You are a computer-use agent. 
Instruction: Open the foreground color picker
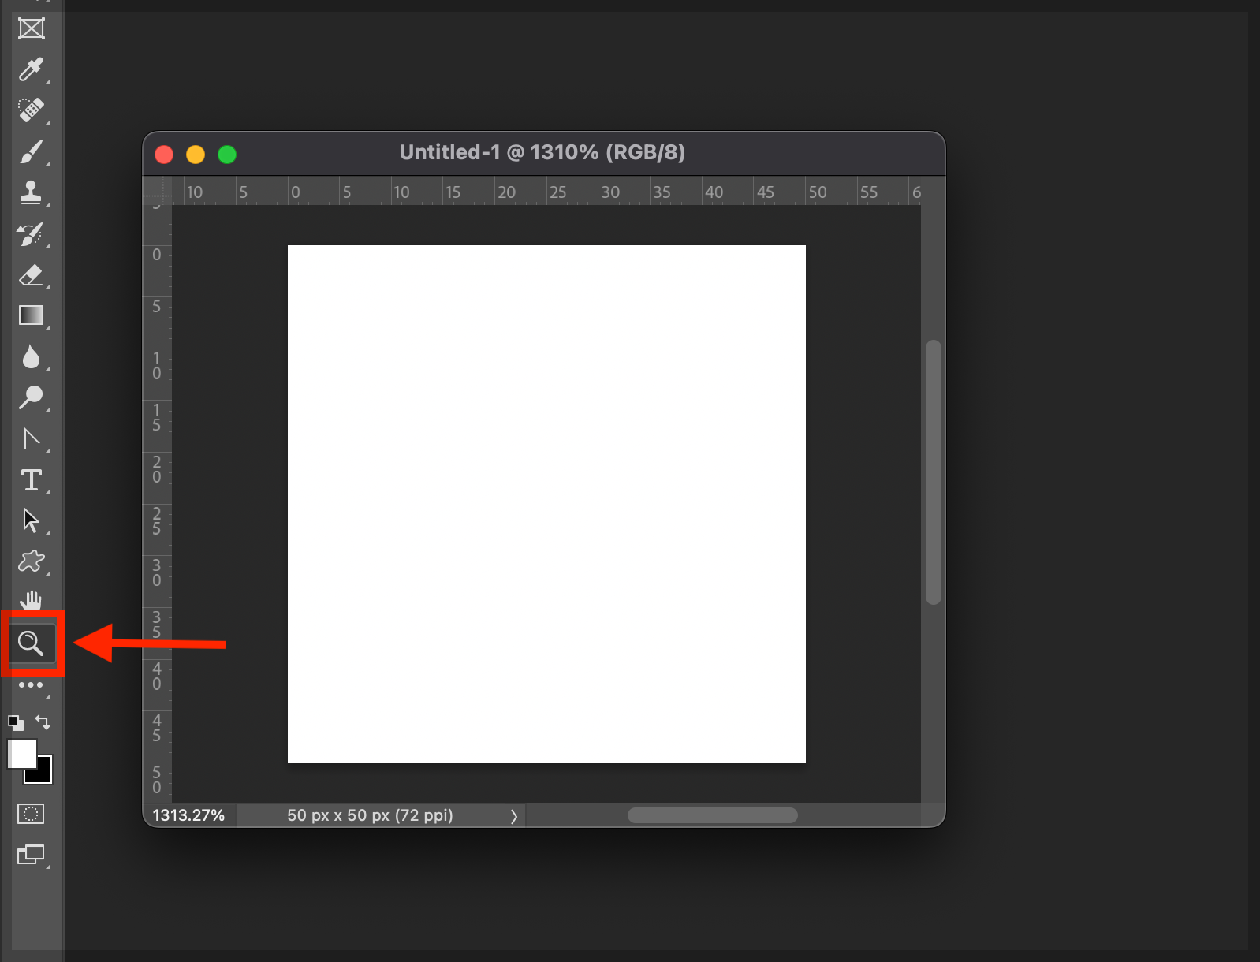tap(21, 754)
